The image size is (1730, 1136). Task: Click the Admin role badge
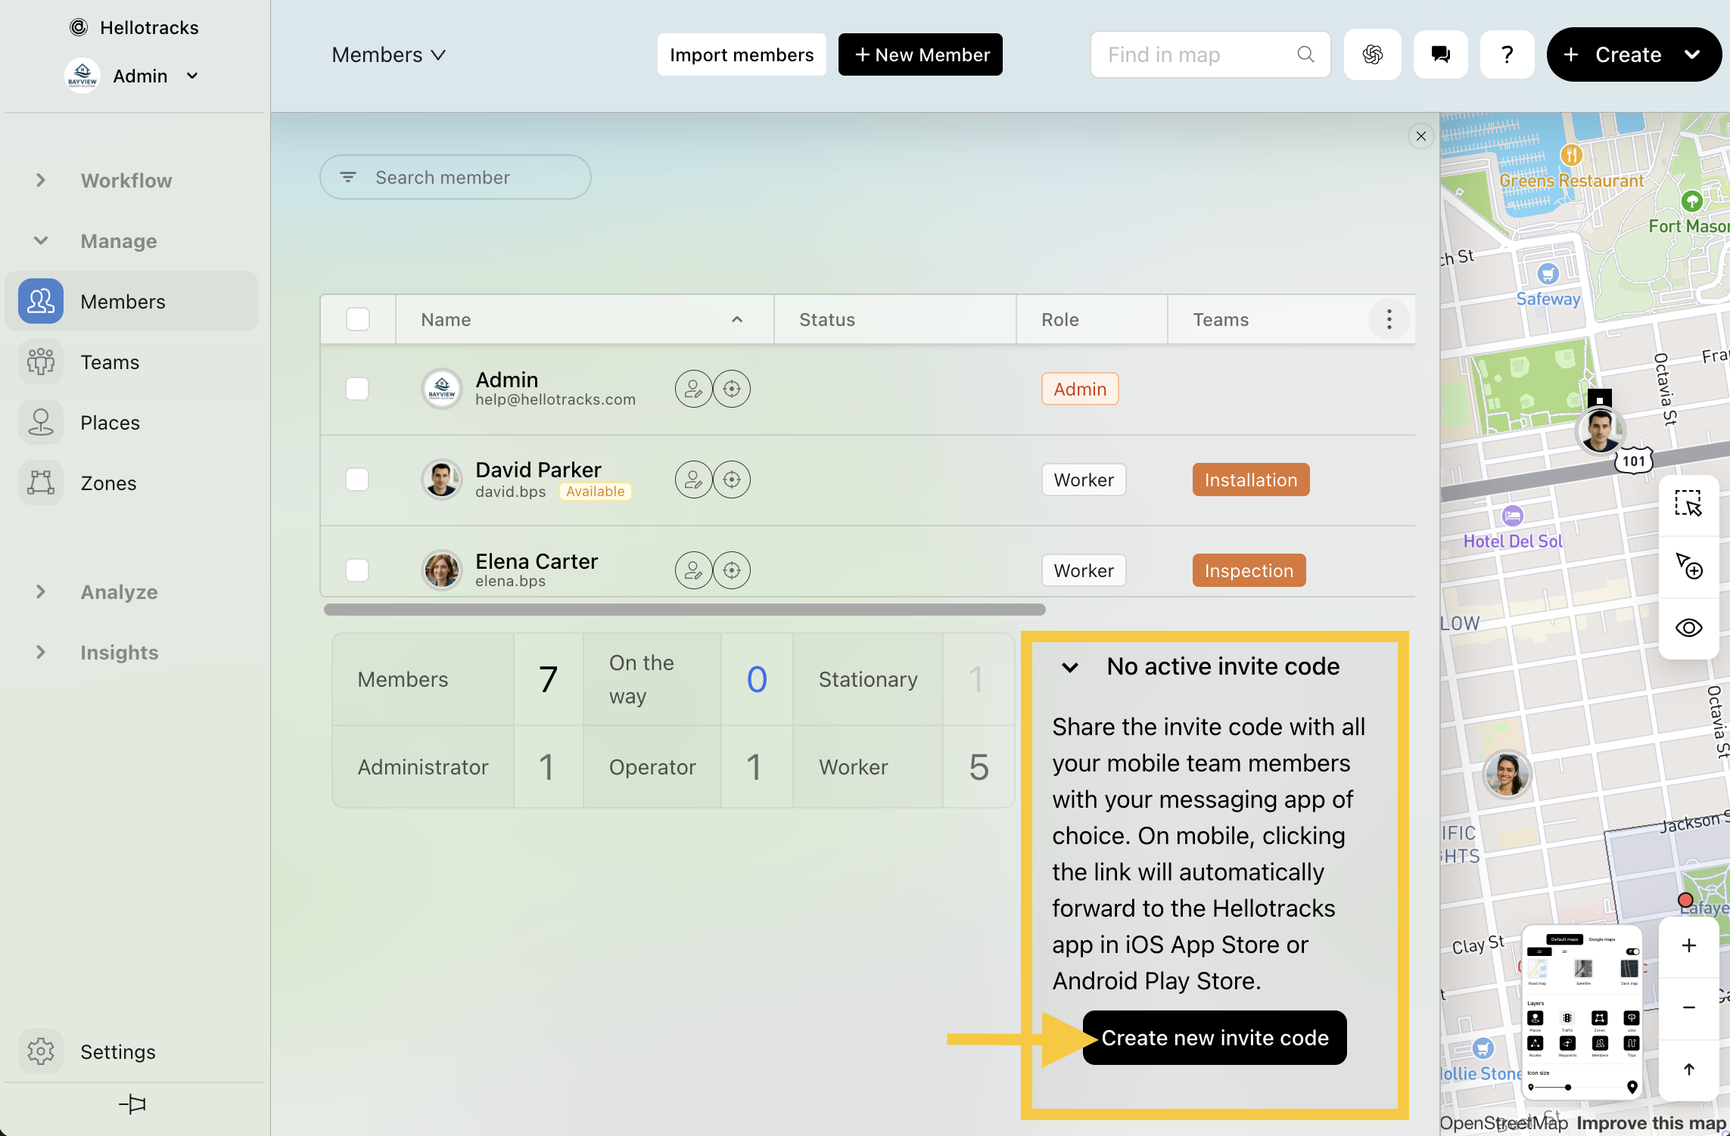click(x=1080, y=389)
